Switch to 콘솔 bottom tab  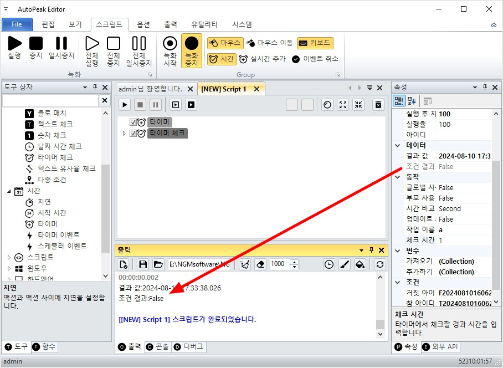coord(157,347)
